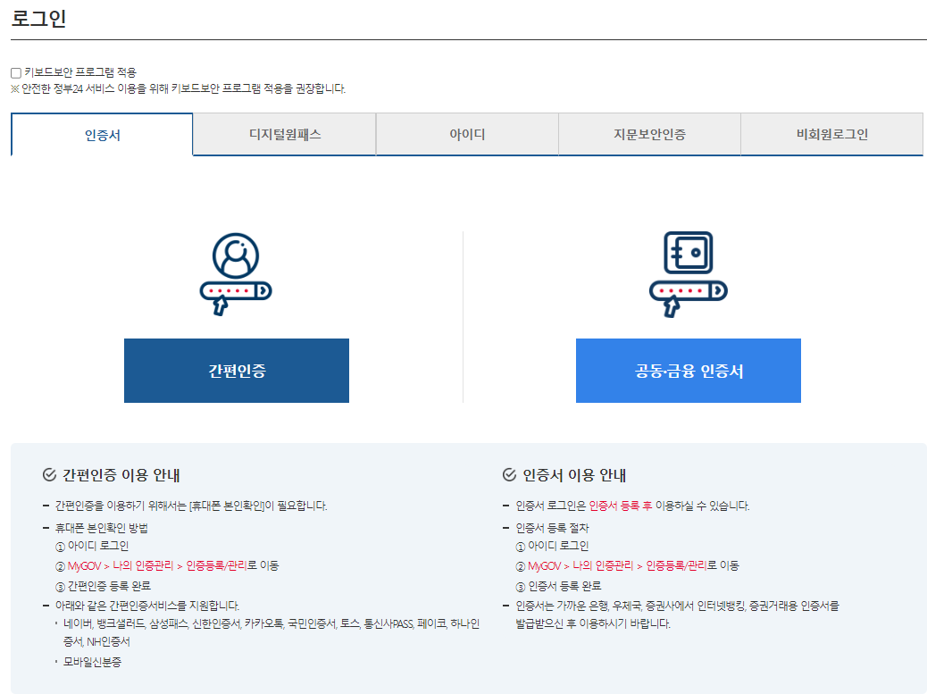Viewport: 927px width, 694px height.
Task: Open the 아이디 login tab
Action: click(466, 134)
